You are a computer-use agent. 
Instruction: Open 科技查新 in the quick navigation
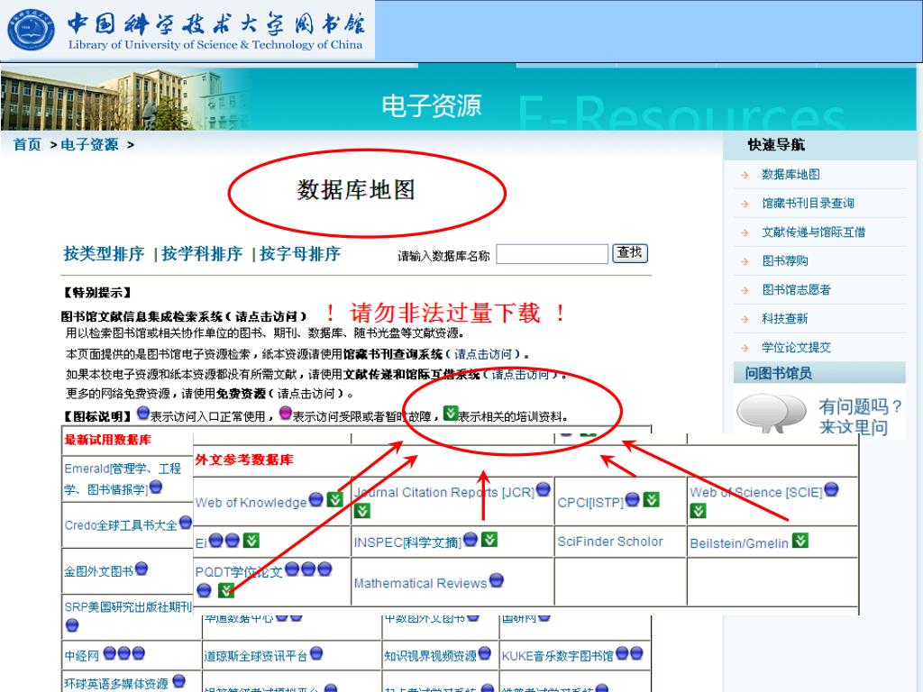(785, 318)
